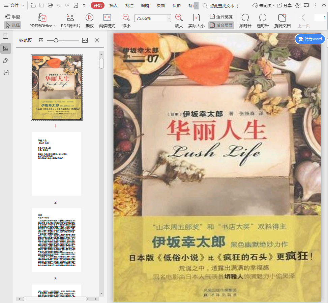Open the feedback chat icon

tap(306, 6)
